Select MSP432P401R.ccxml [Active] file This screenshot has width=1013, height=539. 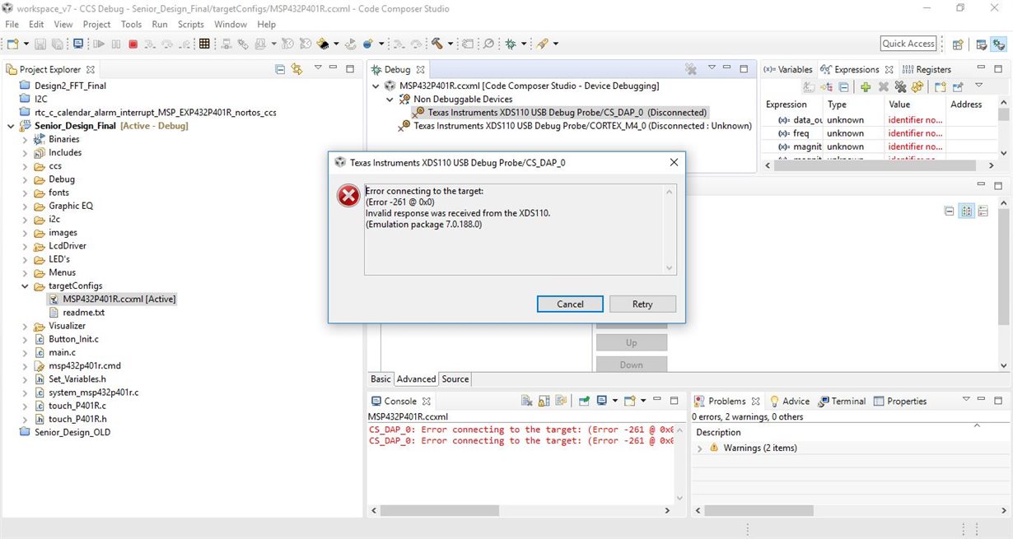pos(111,299)
